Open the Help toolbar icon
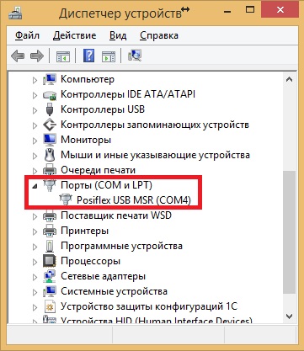The width and height of the screenshot is (304, 351). 88,56
